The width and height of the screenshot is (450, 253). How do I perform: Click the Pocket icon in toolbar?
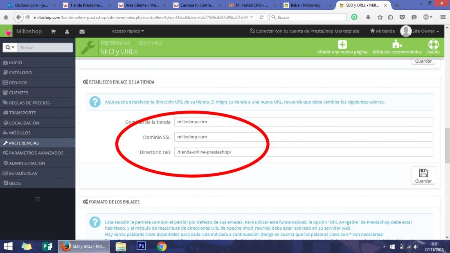coord(402,17)
